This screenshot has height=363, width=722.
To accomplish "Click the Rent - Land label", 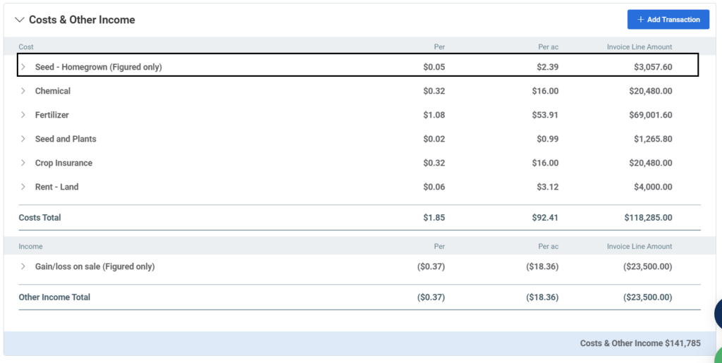I will 56,187.
